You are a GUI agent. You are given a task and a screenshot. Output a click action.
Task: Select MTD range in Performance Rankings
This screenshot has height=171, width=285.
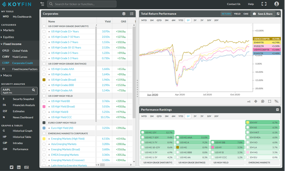tap(144, 116)
